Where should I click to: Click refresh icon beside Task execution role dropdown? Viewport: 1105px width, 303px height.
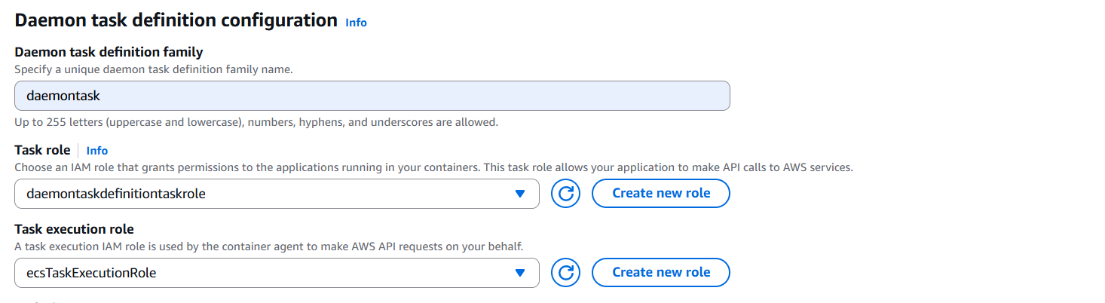(x=565, y=273)
